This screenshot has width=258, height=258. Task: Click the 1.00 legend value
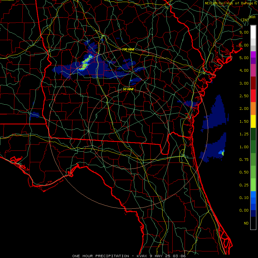pyautogui.click(x=244, y=147)
